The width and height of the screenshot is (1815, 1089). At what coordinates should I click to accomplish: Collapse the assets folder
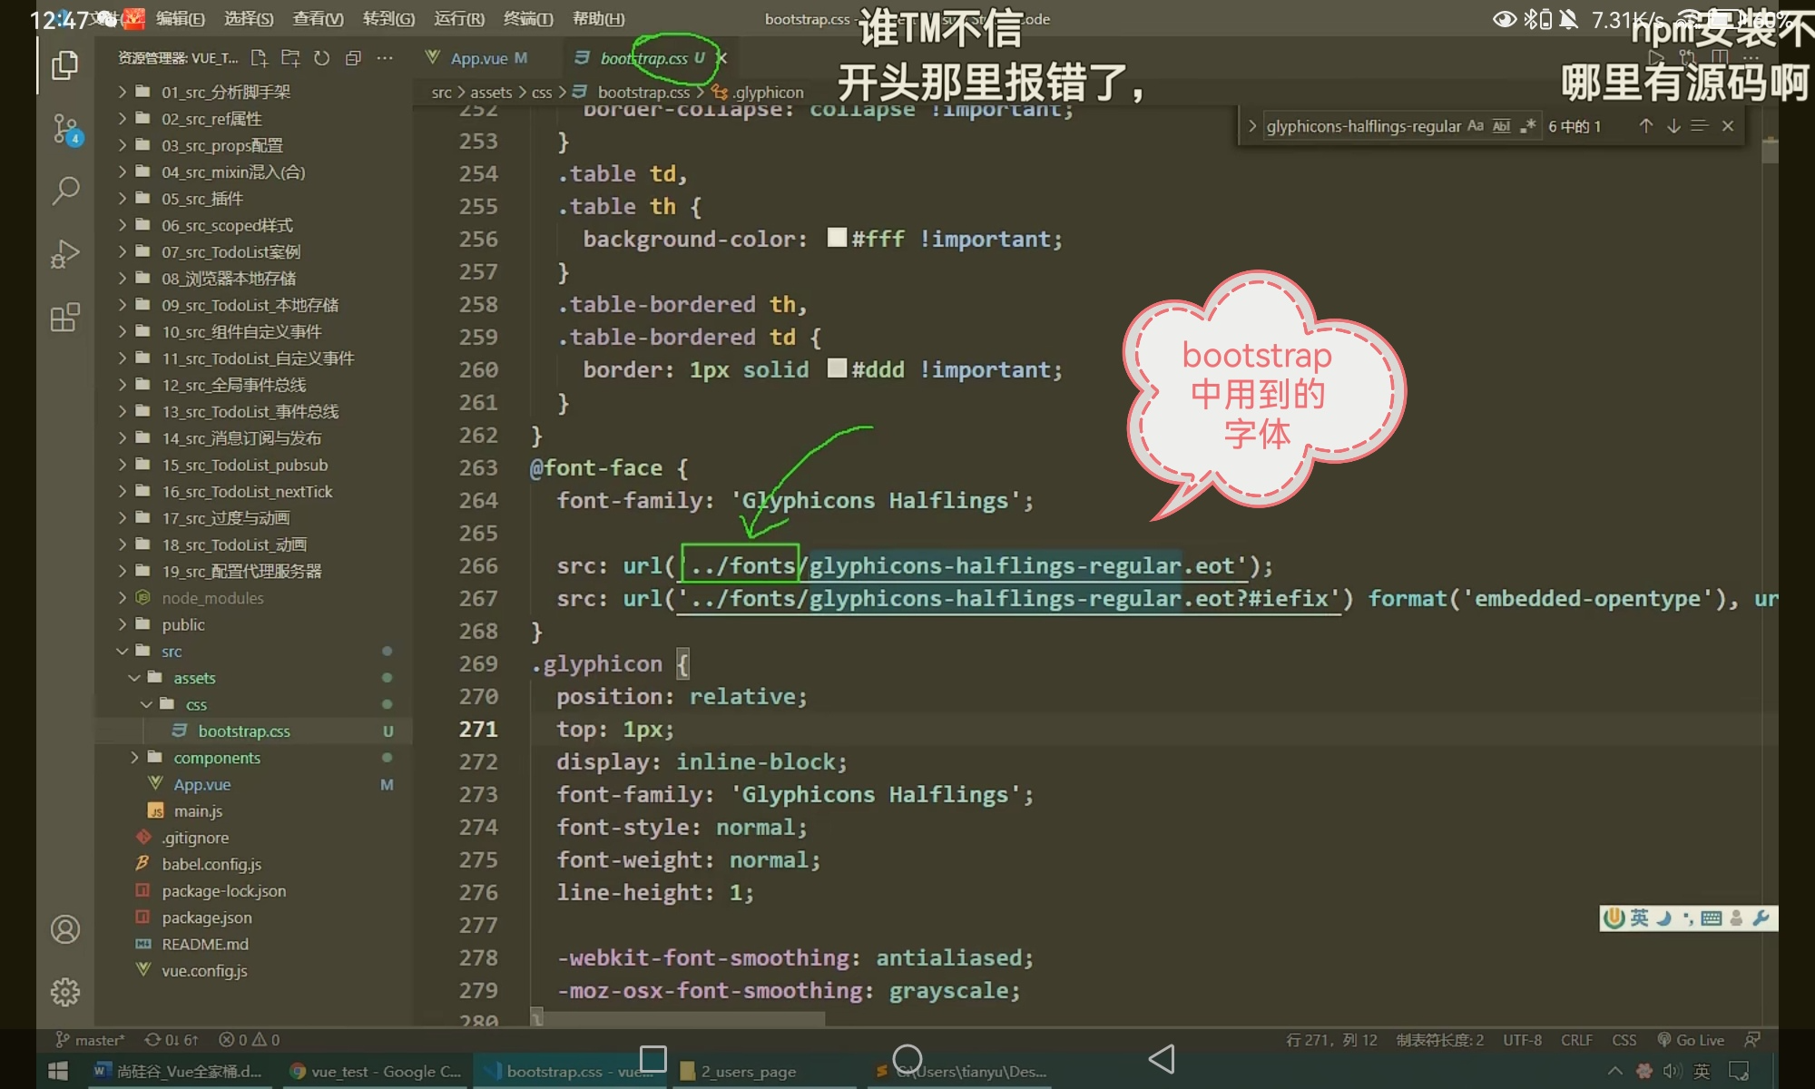click(194, 678)
